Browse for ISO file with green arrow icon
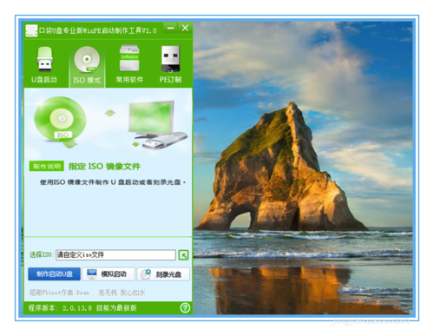Image resolution: width=434 pixels, height=336 pixels. (x=183, y=255)
